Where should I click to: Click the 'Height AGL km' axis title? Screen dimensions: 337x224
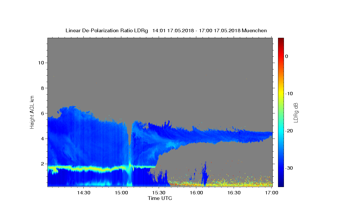coord(32,112)
